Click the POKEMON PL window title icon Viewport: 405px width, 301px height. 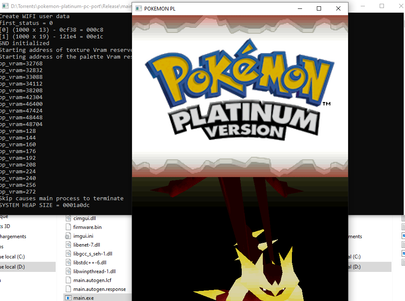(139, 8)
